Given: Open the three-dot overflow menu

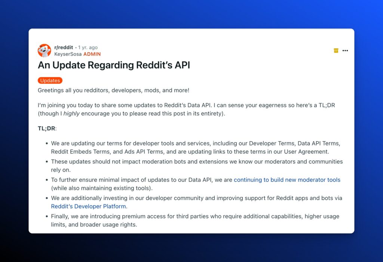Looking at the screenshot, I should [x=345, y=50].
